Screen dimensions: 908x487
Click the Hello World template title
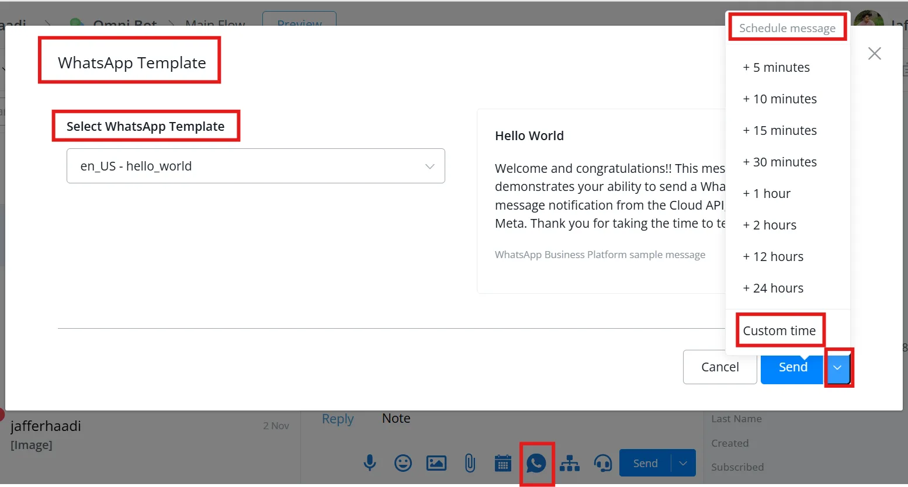[529, 135]
